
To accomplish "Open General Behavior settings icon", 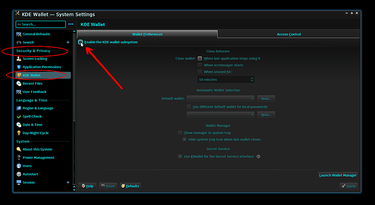I will [18, 34].
